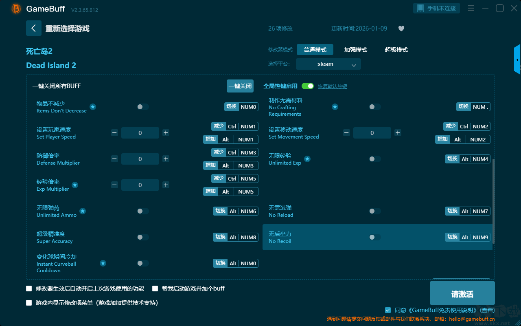Turn on Unlimited Ammo switch
Screen dimensions: 521x326
pos(143,211)
